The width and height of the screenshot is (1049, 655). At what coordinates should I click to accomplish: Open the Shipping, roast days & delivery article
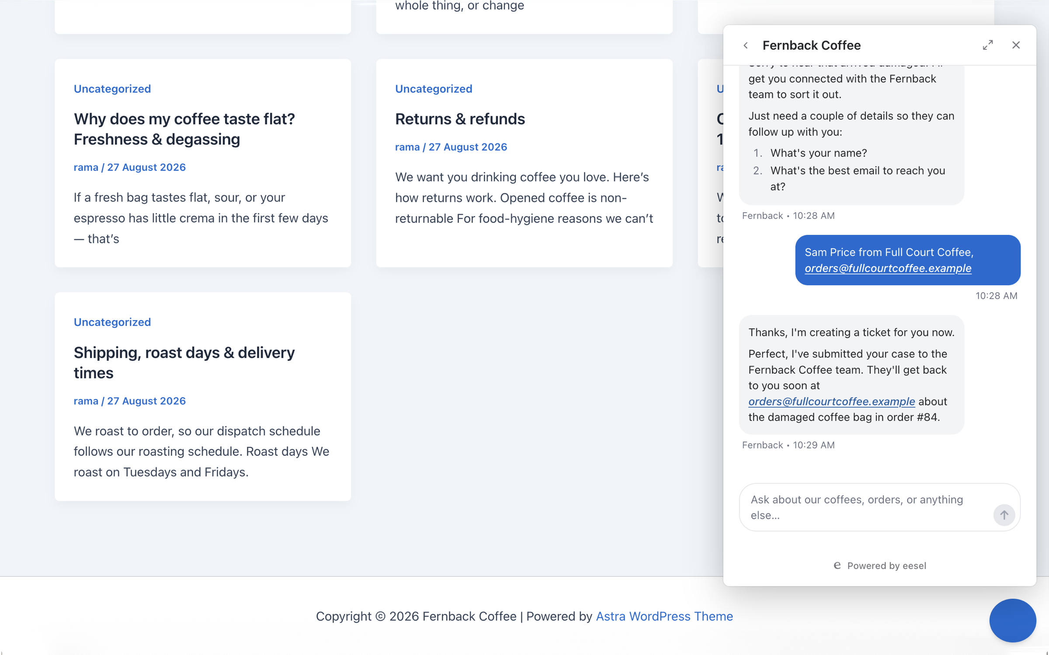(x=184, y=362)
